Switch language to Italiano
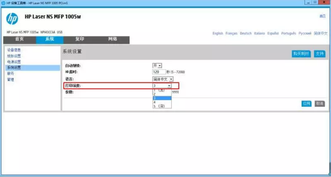The width and height of the screenshot is (331, 177). point(259,33)
